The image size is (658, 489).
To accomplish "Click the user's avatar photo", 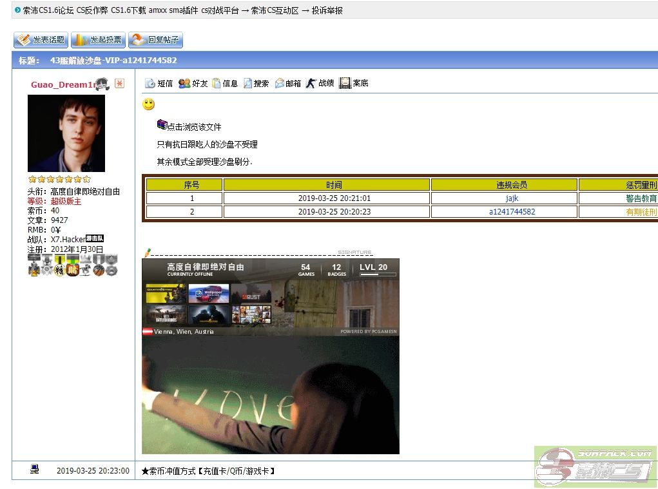I will (66, 133).
